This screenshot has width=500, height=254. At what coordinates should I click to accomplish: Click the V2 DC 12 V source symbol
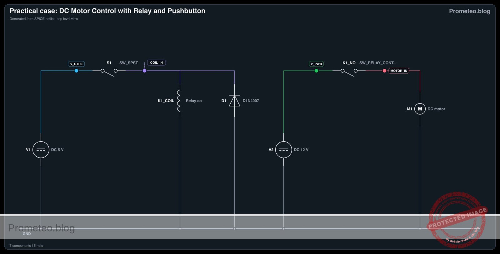coord(283,150)
